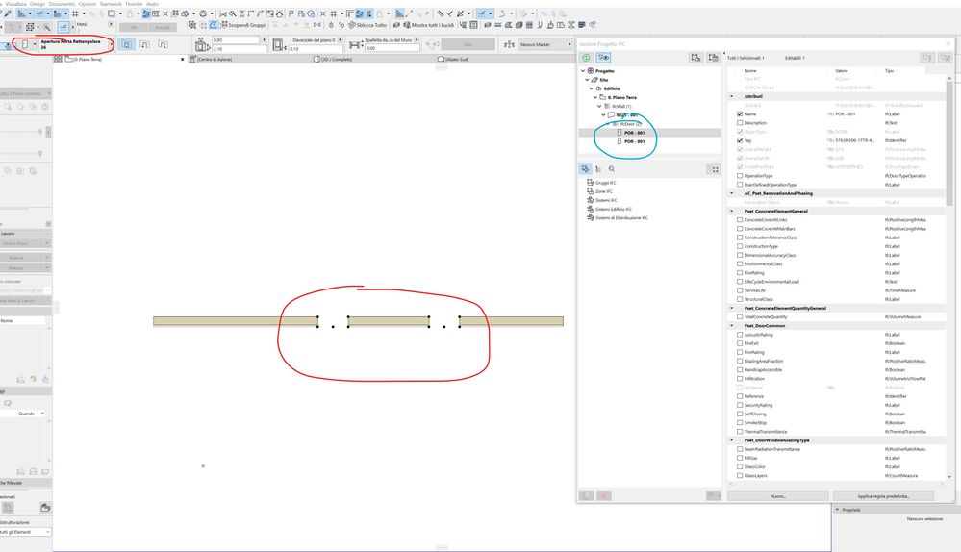Click the floor plan tab grid icon
This screenshot has width=961, height=552.
(x=59, y=59)
